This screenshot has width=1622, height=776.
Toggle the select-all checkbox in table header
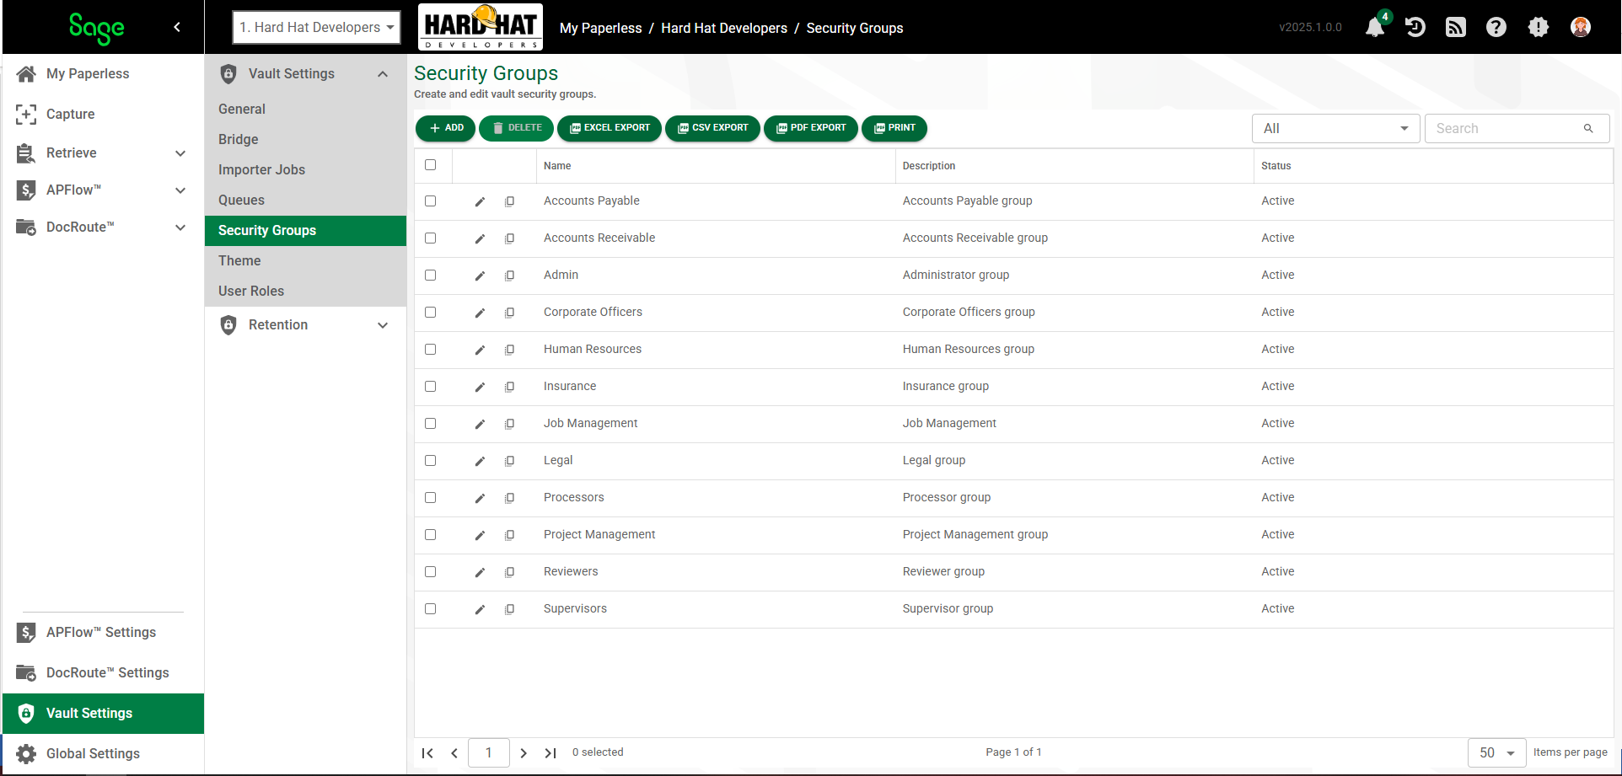(431, 165)
